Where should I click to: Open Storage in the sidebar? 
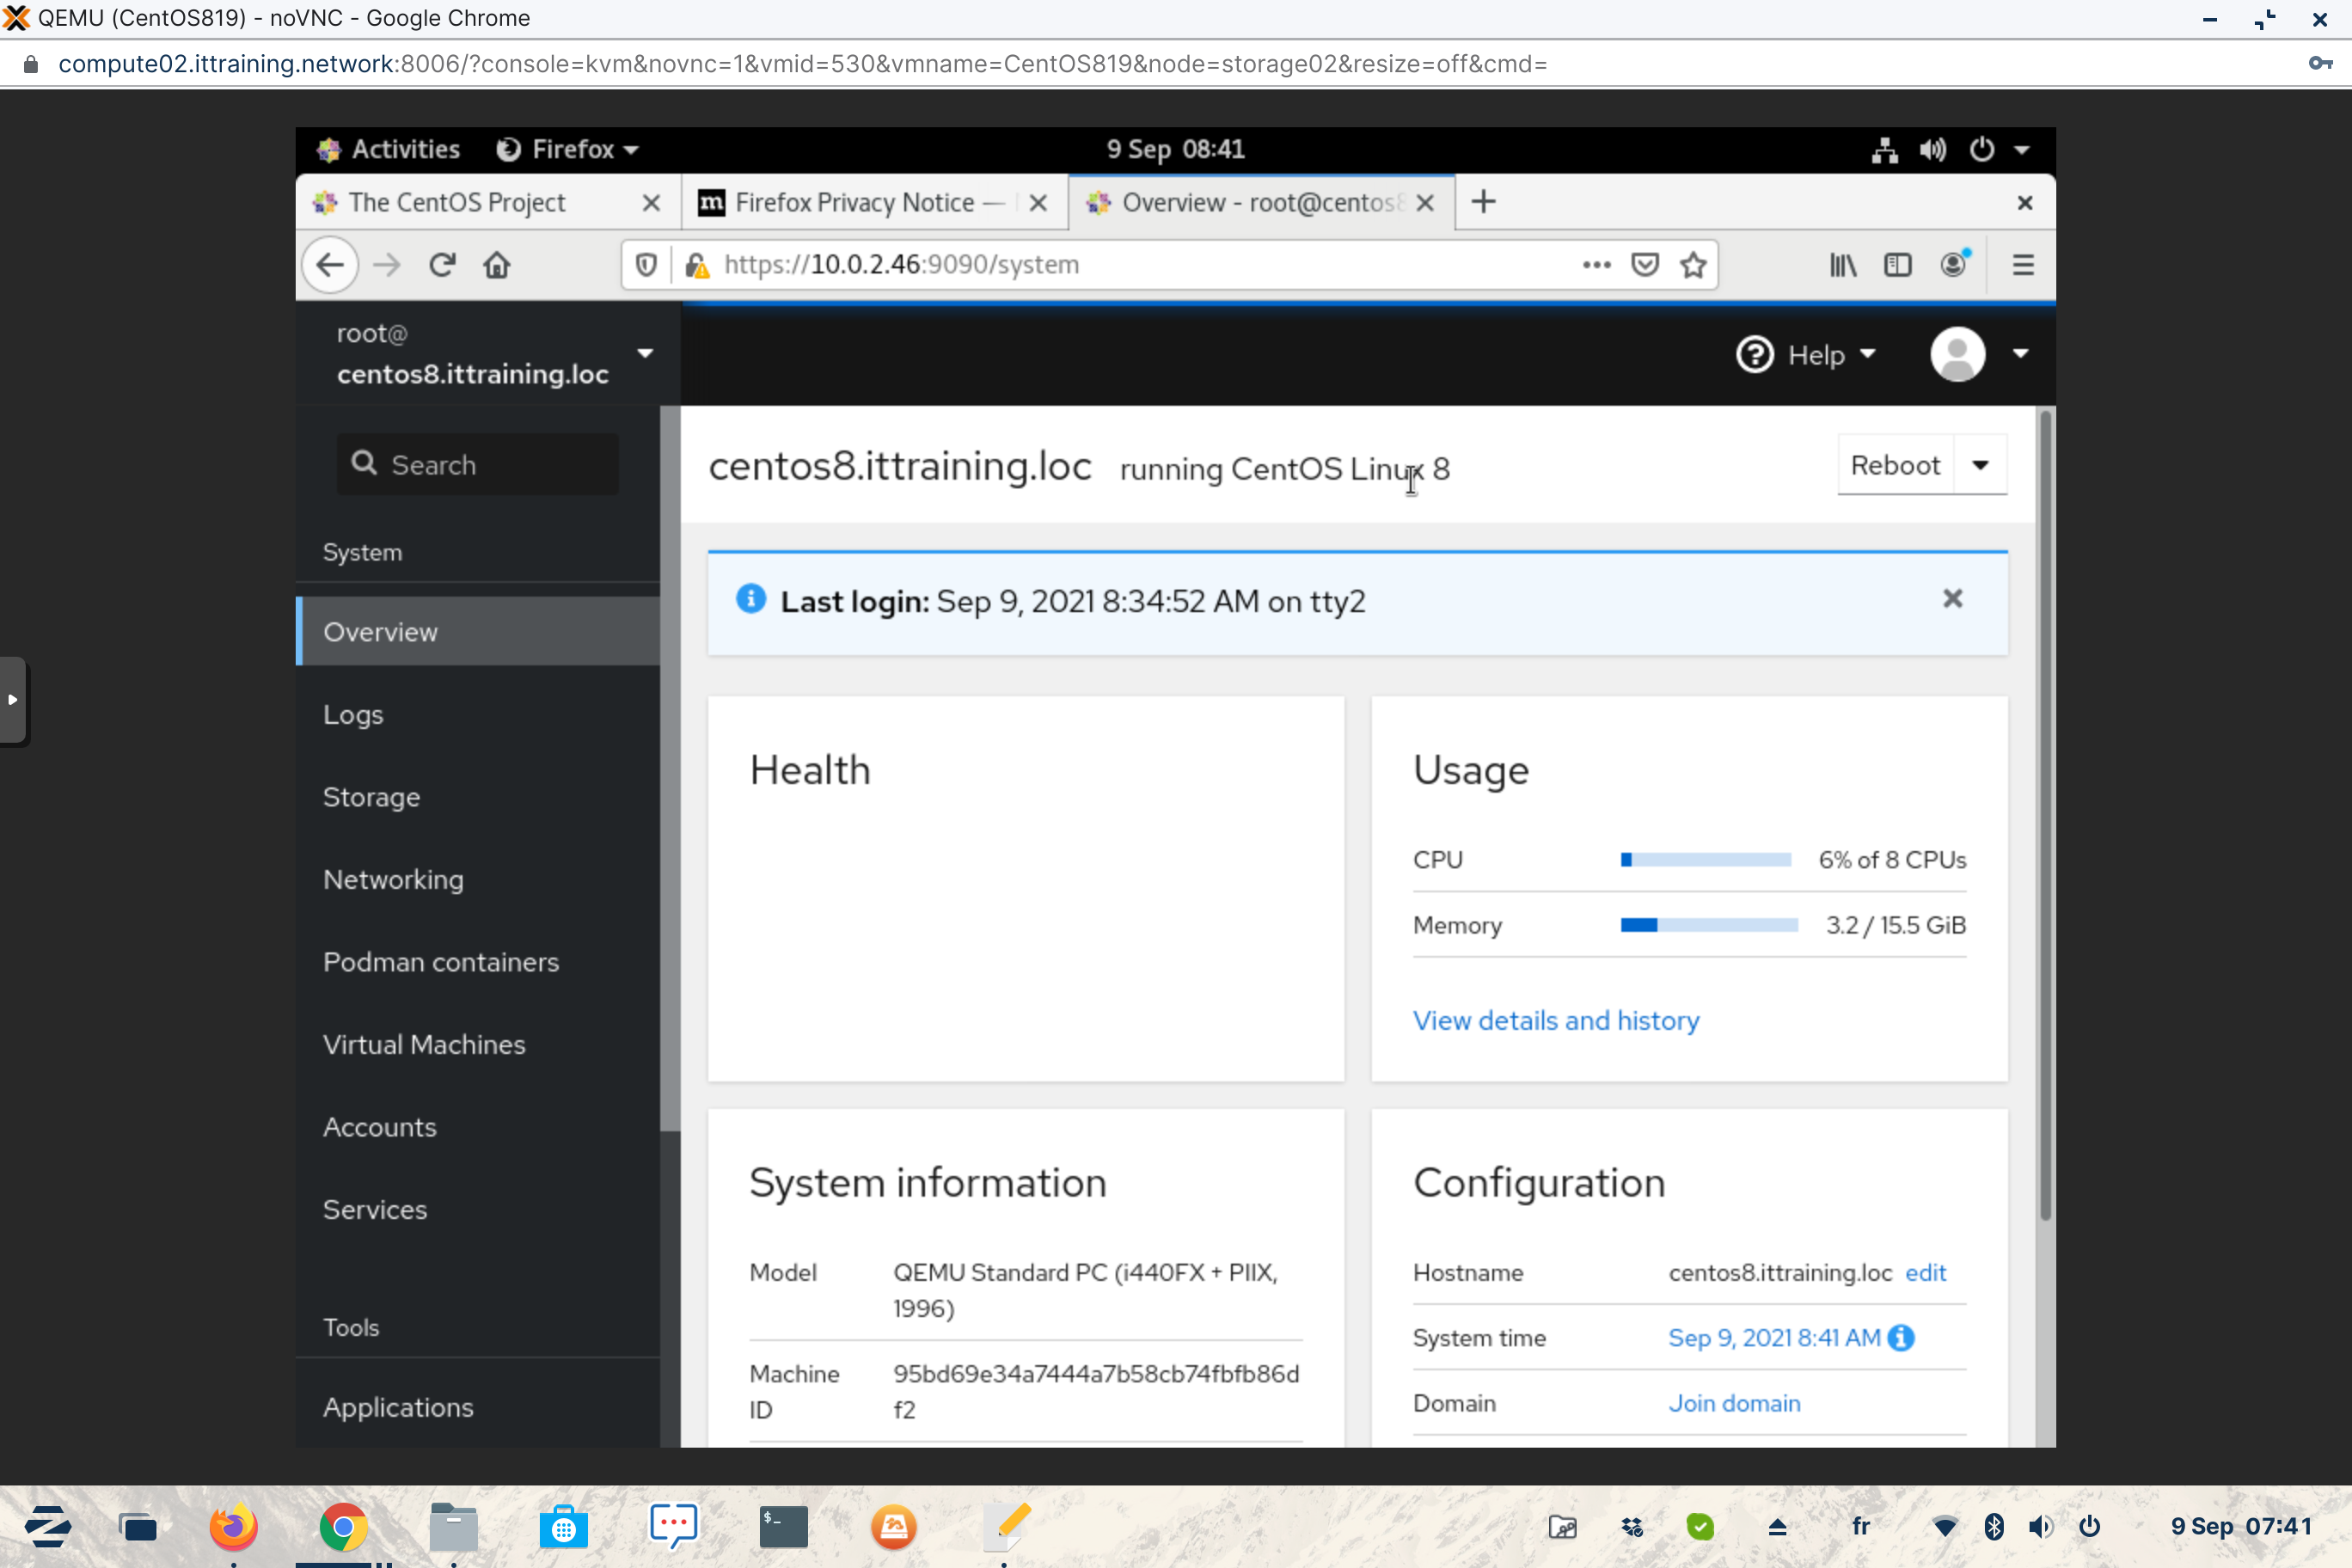tap(371, 797)
